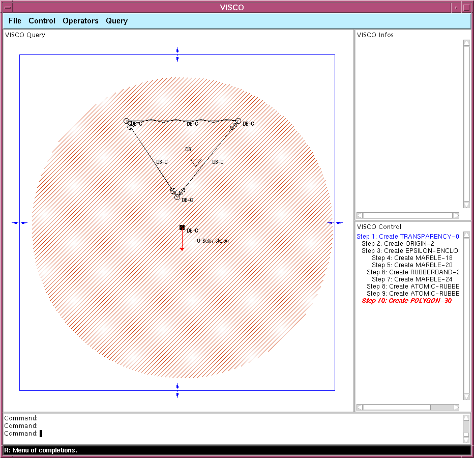Click the top-right circle marble node
Screen dimensions: 474x458
click(238, 121)
